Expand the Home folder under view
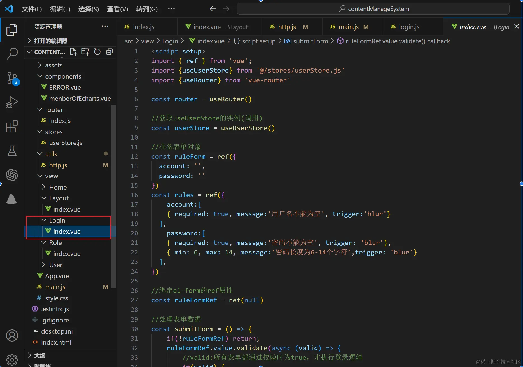523x367 pixels. (x=58, y=187)
